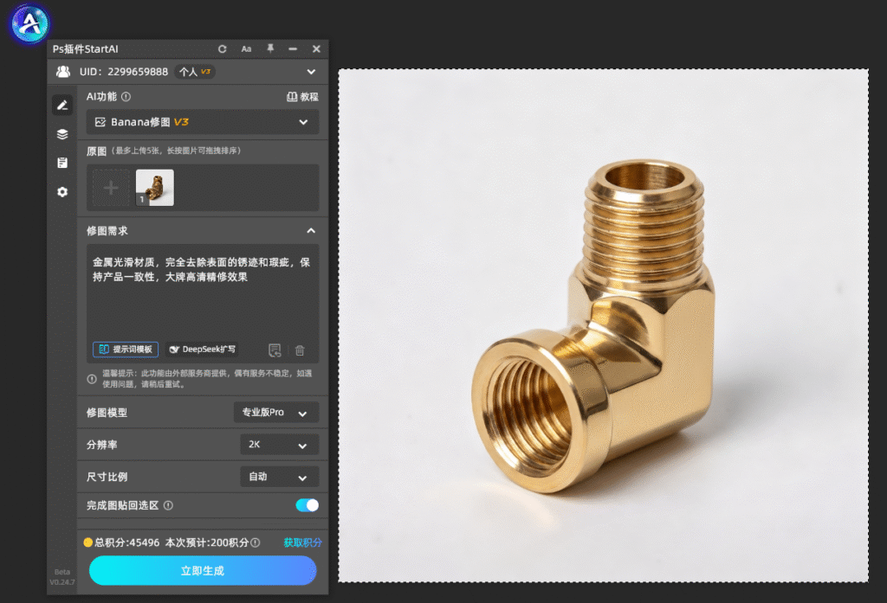Collapse the 修图需求 section
Screen dimensions: 887x603
[311, 231]
